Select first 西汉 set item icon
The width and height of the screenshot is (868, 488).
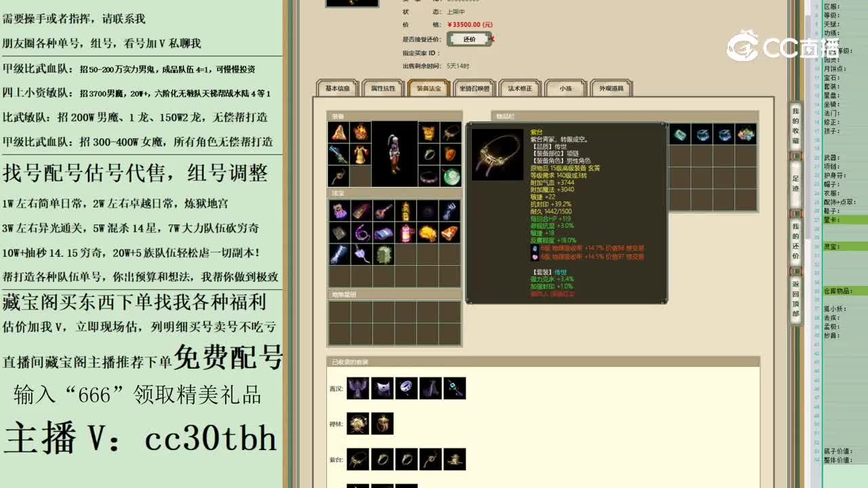click(357, 388)
